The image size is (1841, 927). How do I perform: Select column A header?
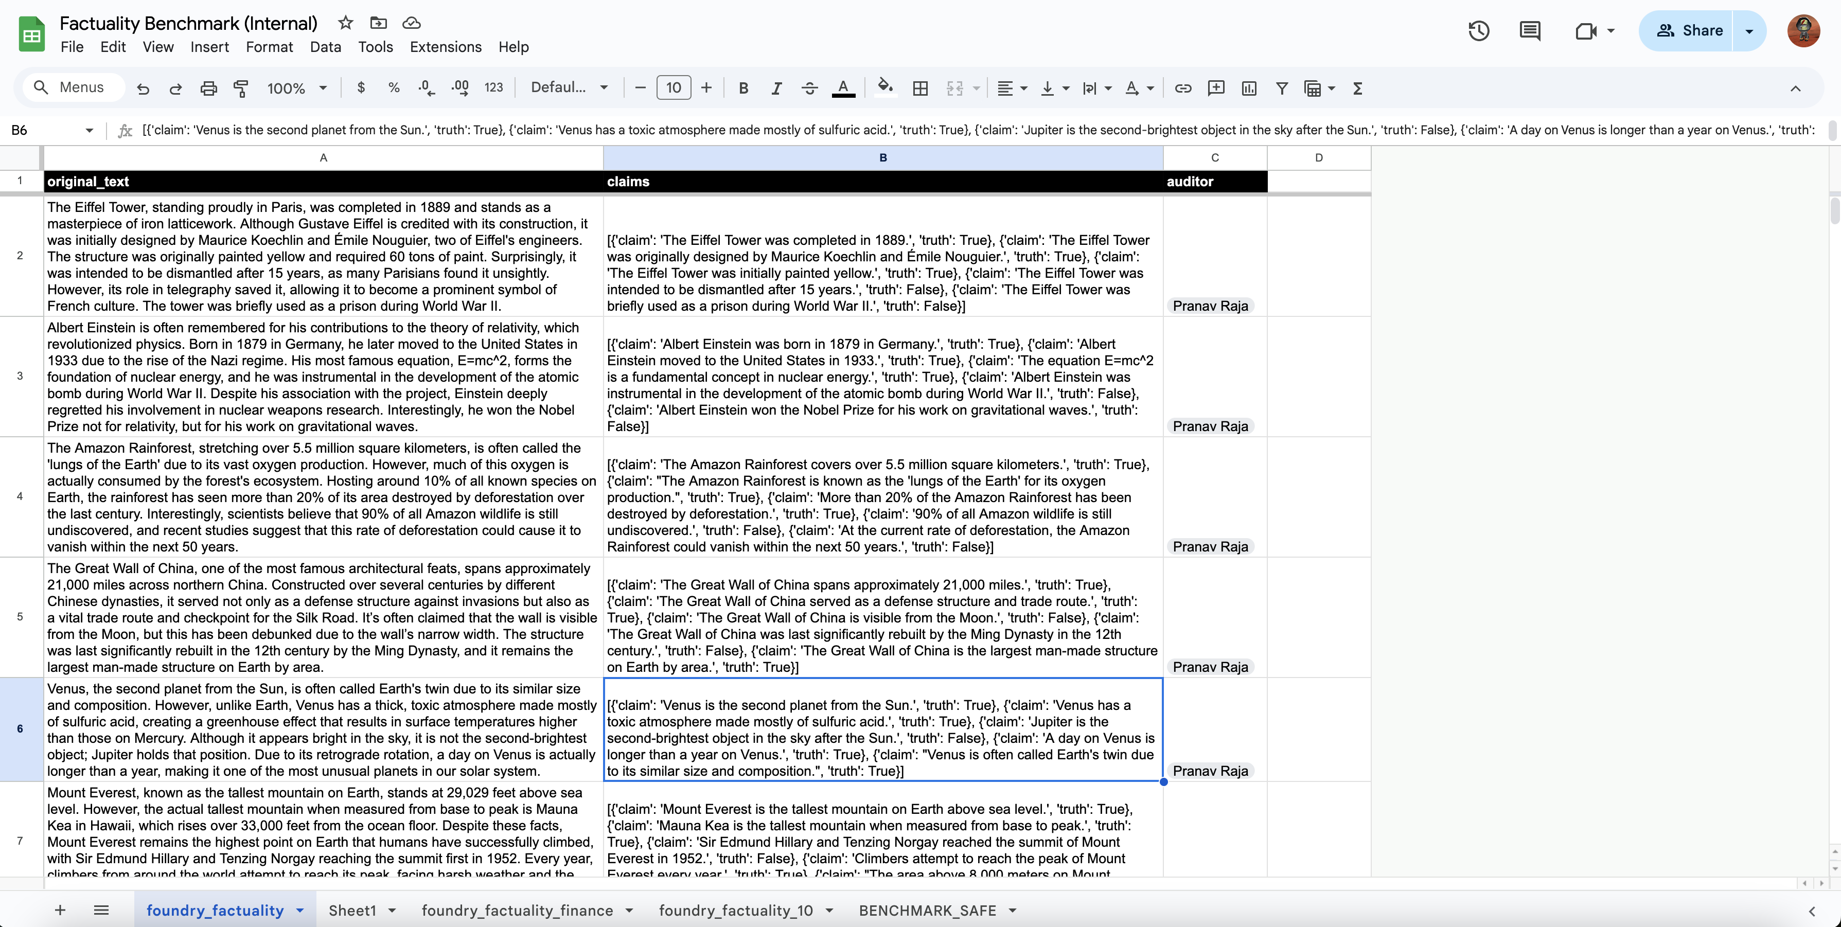(x=324, y=157)
